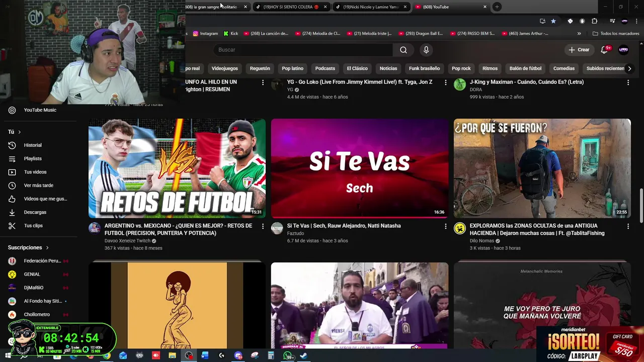Open the Calculator in the taskbar
The image size is (644, 362).
(271, 355)
